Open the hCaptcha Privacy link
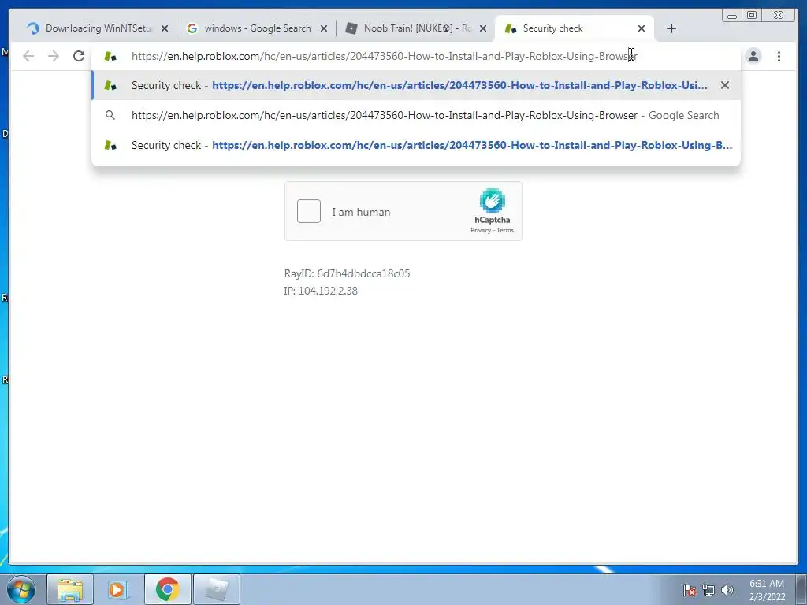The image size is (807, 605). (481, 231)
